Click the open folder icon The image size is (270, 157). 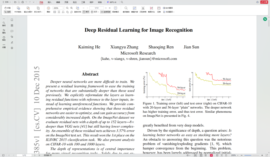coord(15,2)
